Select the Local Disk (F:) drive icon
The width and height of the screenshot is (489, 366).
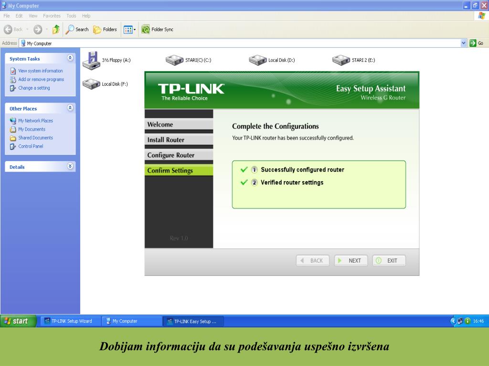91,84
